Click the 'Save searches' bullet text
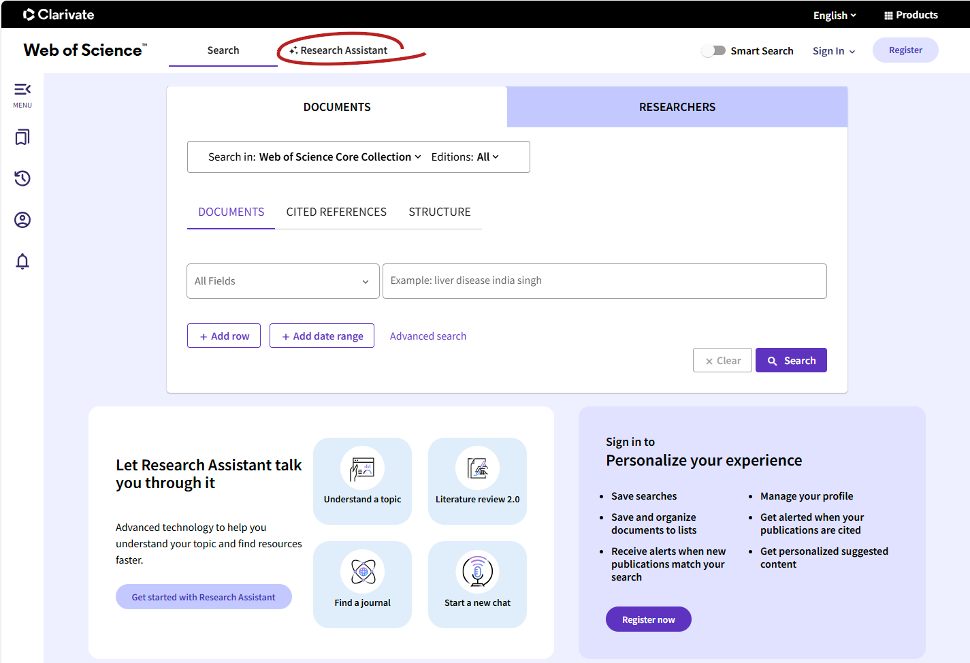Viewport: 970px width, 663px height. (644, 496)
